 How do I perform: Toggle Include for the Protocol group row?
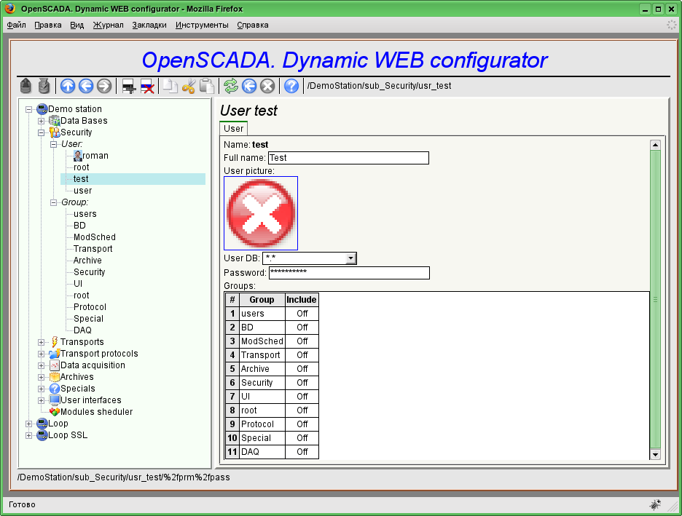click(x=302, y=424)
